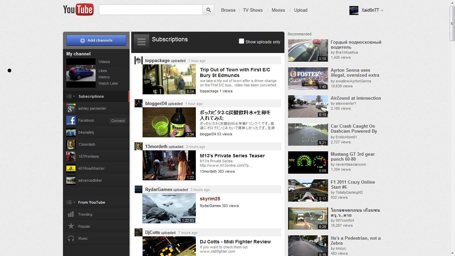Click the Music headphones icon
This screenshot has height=256, width=455.
71,238
